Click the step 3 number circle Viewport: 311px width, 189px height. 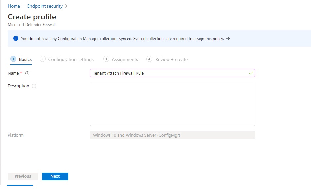pos(106,59)
